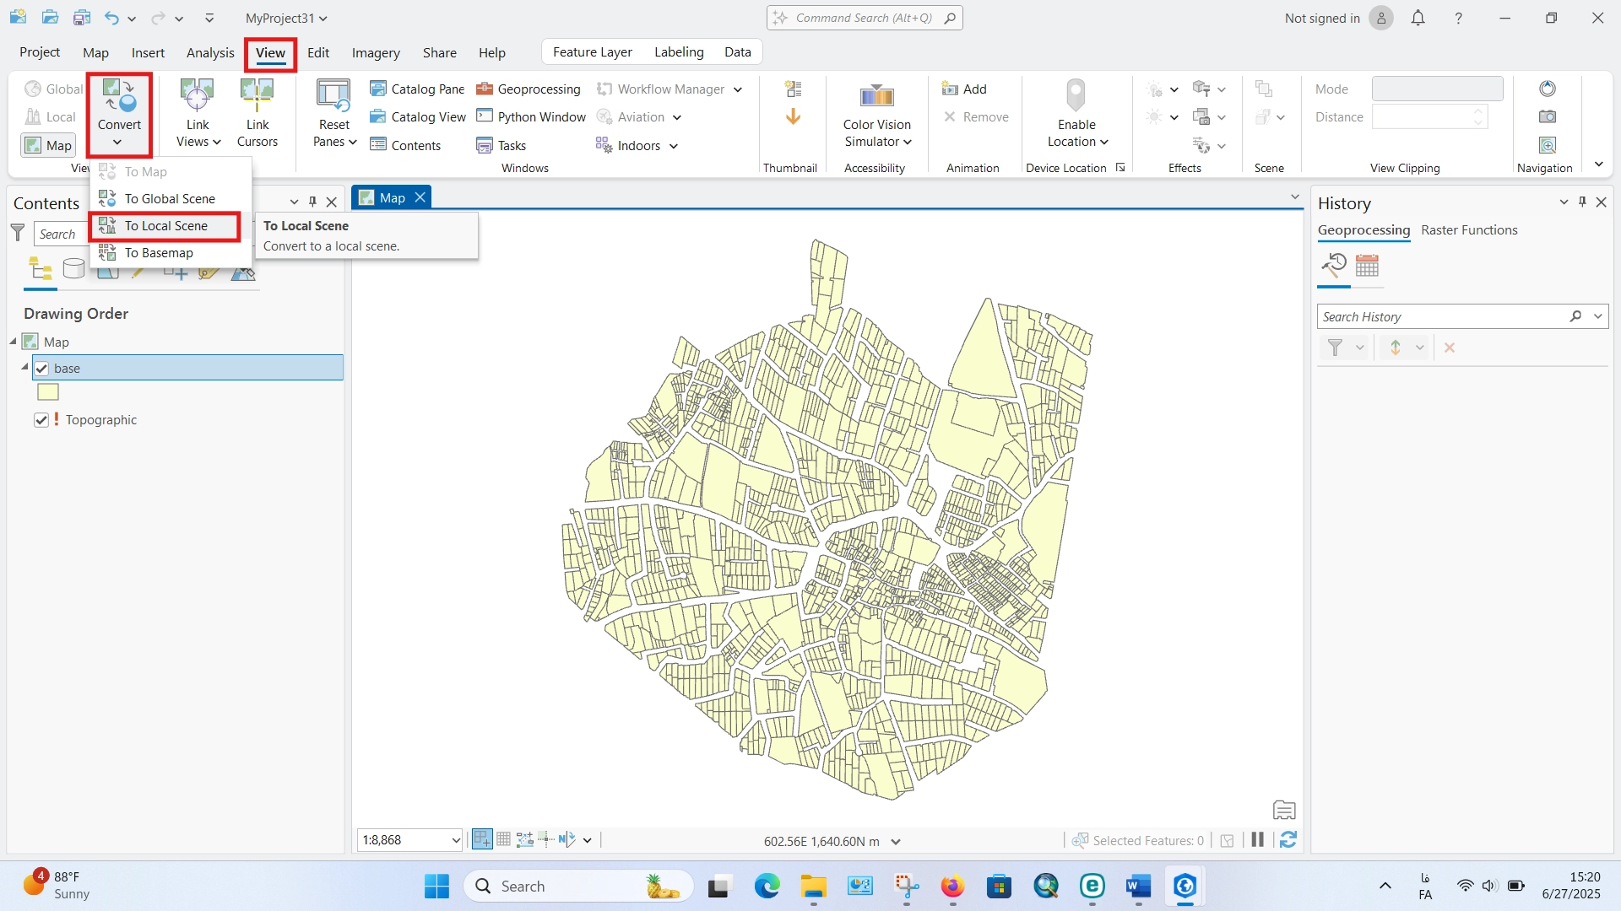Open the map scale 1:8,868 combo box
Image resolution: width=1621 pixels, height=911 pixels.
[x=409, y=839]
